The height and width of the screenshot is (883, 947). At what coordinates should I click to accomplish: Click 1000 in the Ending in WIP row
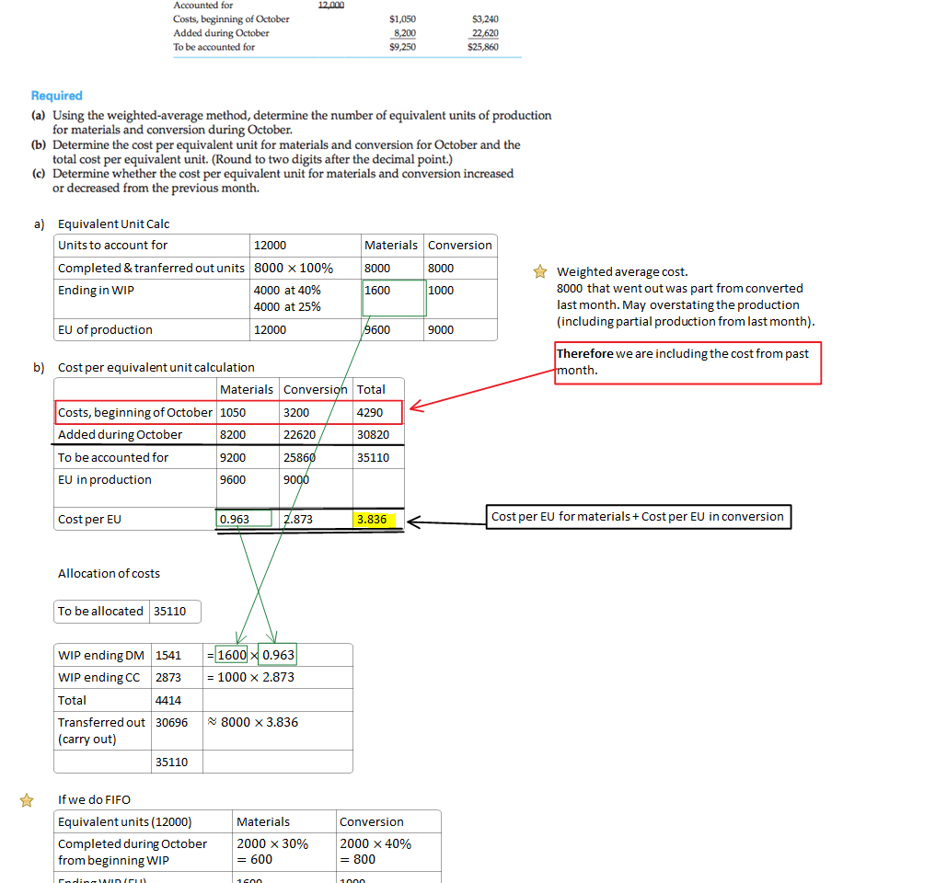click(441, 291)
